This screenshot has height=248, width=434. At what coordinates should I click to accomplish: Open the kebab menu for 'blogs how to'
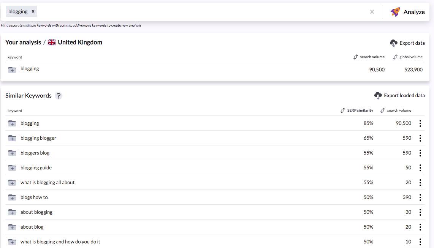coord(420,197)
